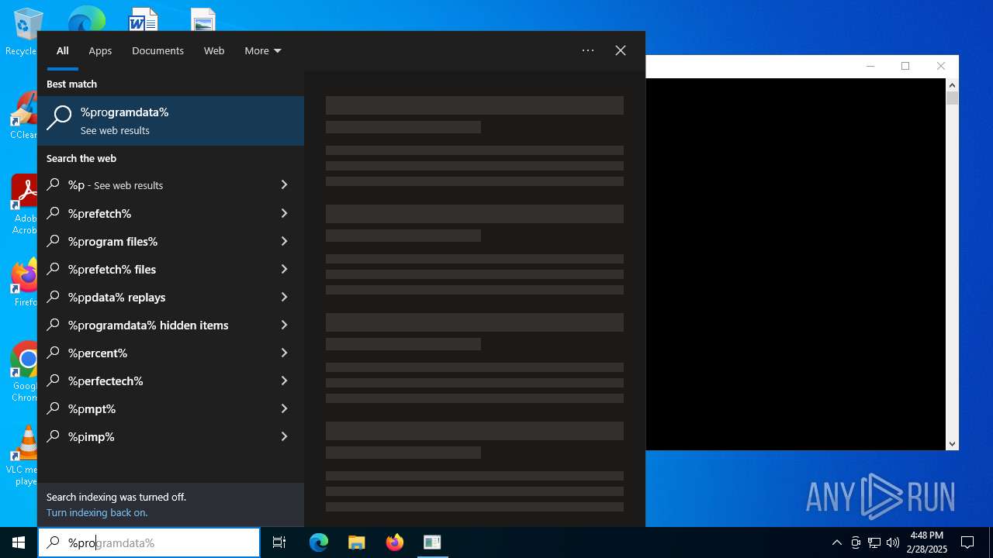993x558 pixels.
Task: Launch Firefox from the taskbar
Action: 395,542
